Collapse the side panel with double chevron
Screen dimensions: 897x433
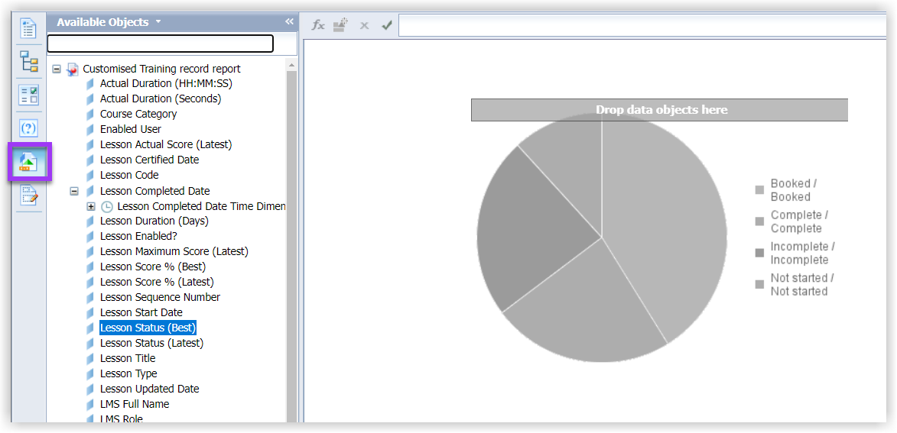(289, 22)
